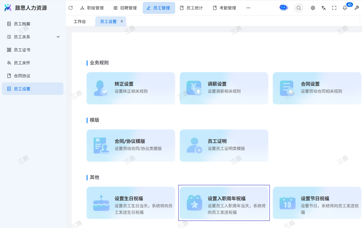Image resolution: width=362 pixels, height=228 pixels.
Task: Select 考勤管理 in the top navigation
Action: 225,8
